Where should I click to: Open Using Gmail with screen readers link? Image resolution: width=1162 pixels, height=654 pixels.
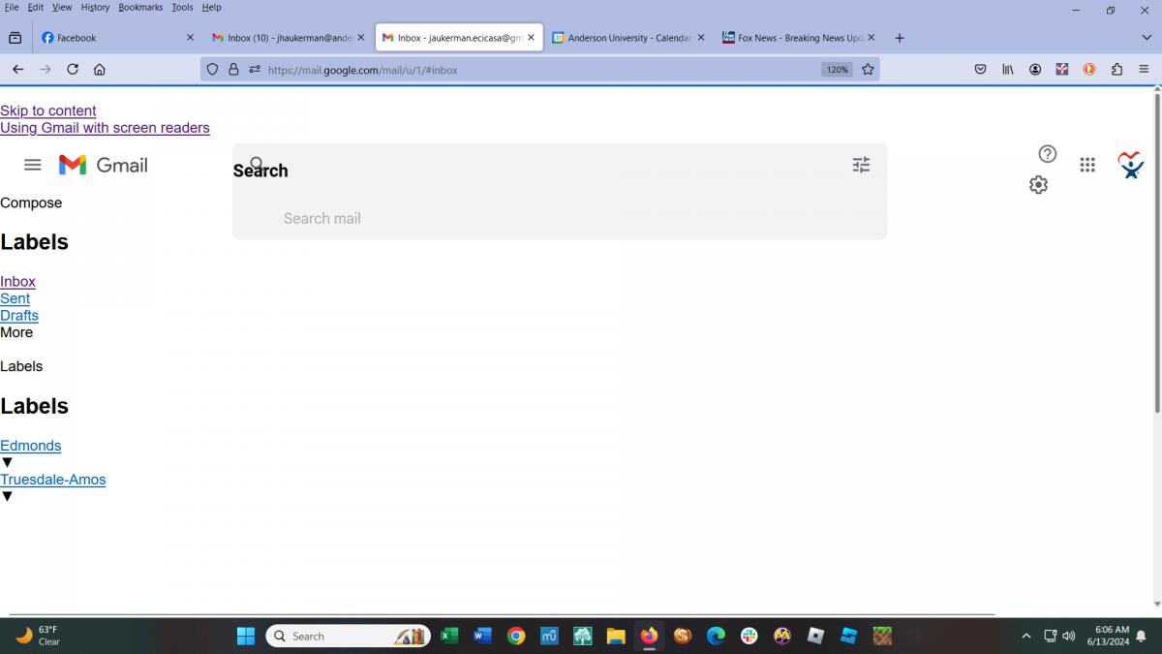tap(105, 128)
